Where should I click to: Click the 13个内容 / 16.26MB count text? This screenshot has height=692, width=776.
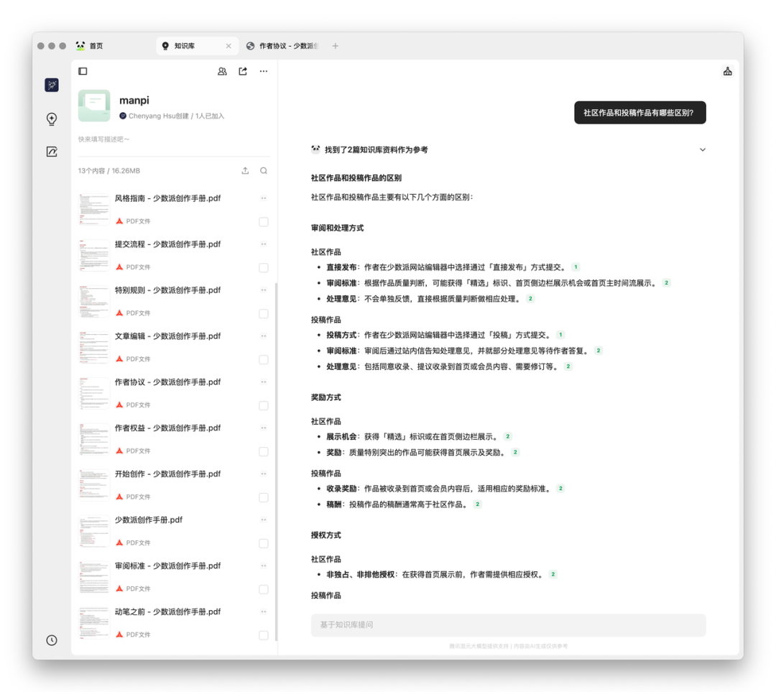[109, 171]
